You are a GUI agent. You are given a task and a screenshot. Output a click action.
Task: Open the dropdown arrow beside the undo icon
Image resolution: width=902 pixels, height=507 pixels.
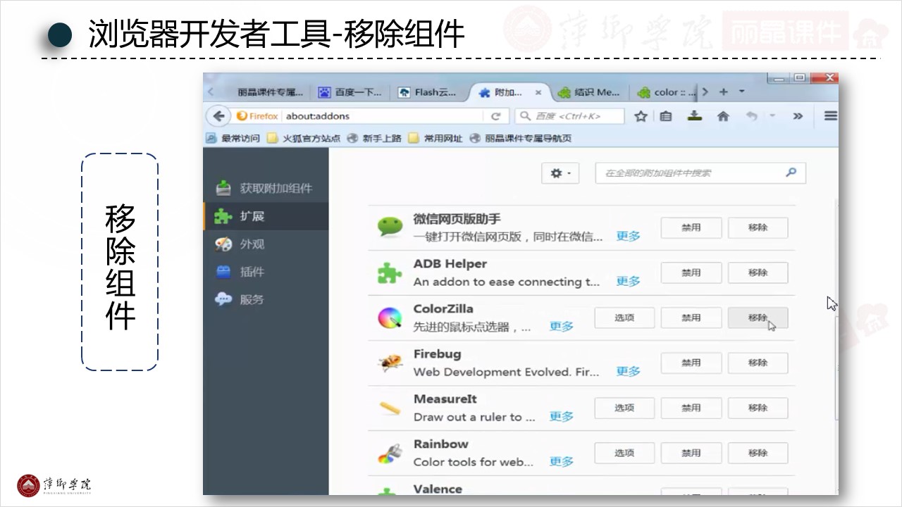click(772, 116)
